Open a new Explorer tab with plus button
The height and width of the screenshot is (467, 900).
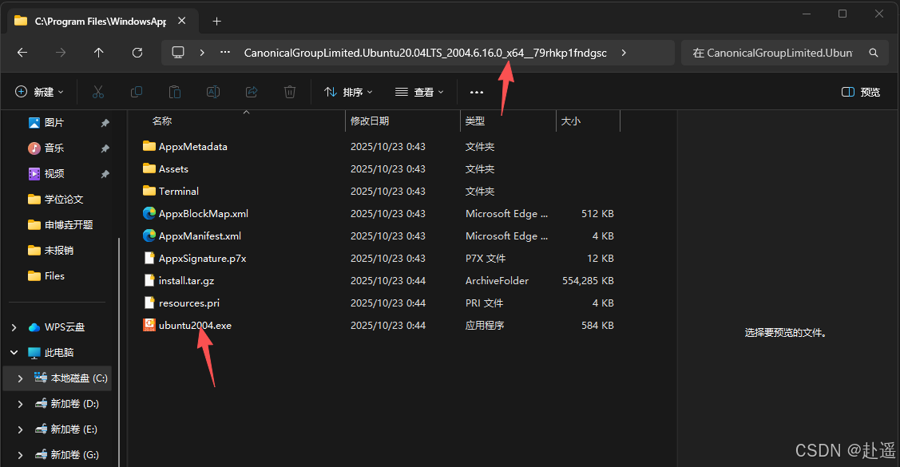pyautogui.click(x=216, y=22)
